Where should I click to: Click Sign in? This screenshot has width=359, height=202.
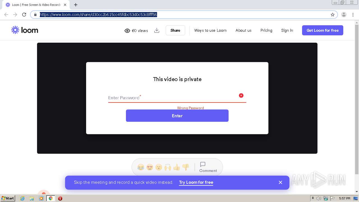287,30
